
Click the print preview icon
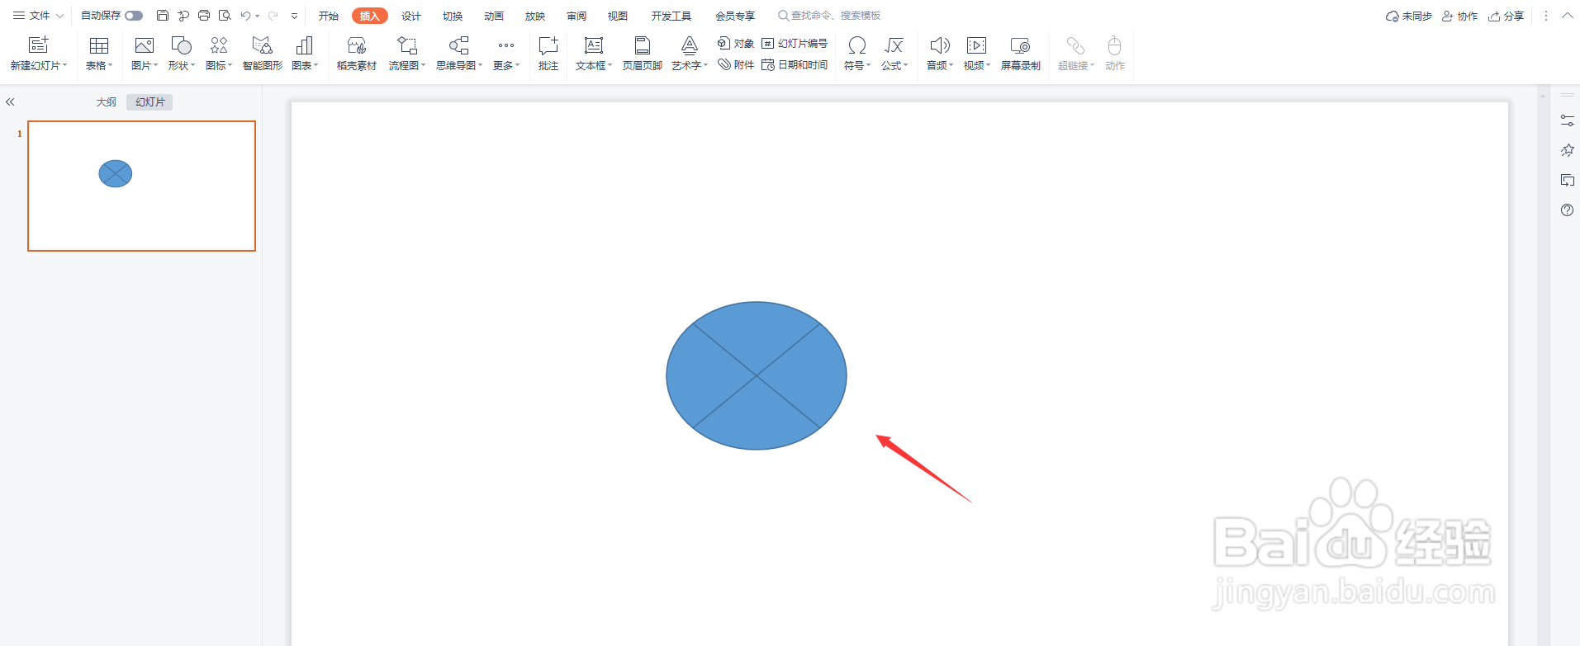225,16
